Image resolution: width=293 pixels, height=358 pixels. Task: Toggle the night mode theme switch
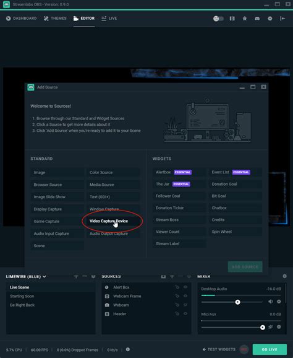pos(218,19)
